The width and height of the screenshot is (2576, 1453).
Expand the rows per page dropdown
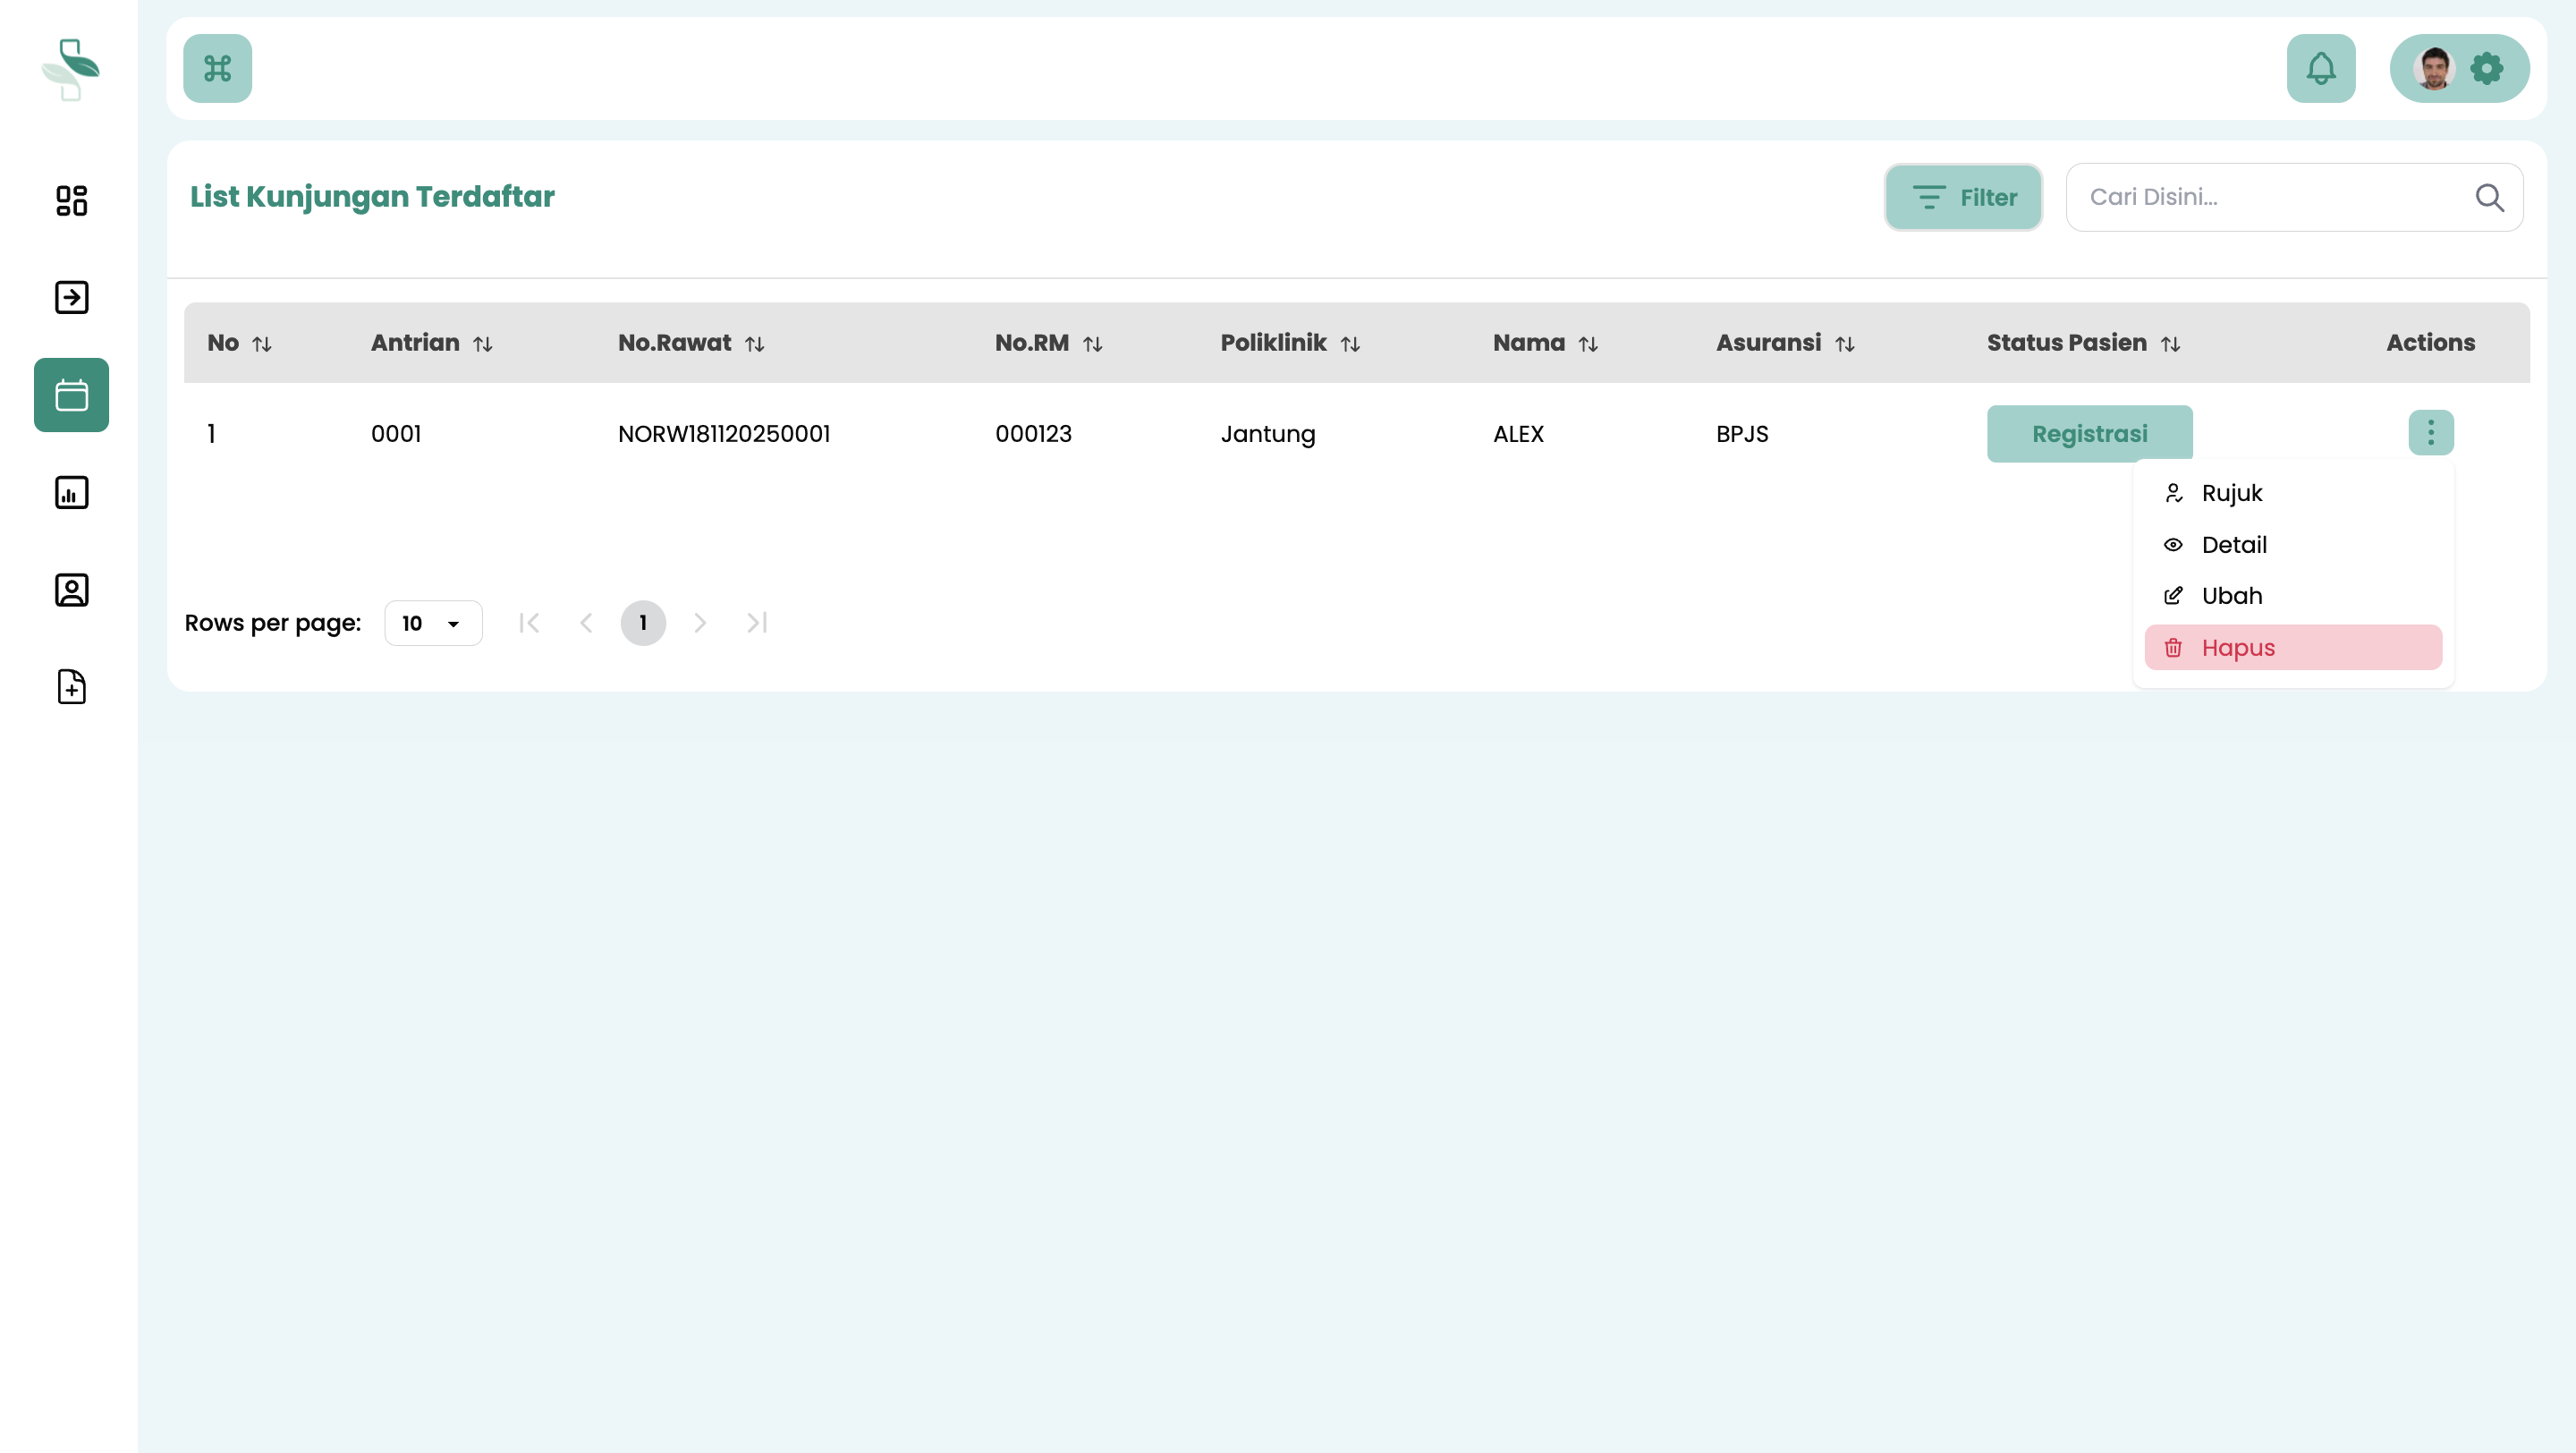pos(433,623)
